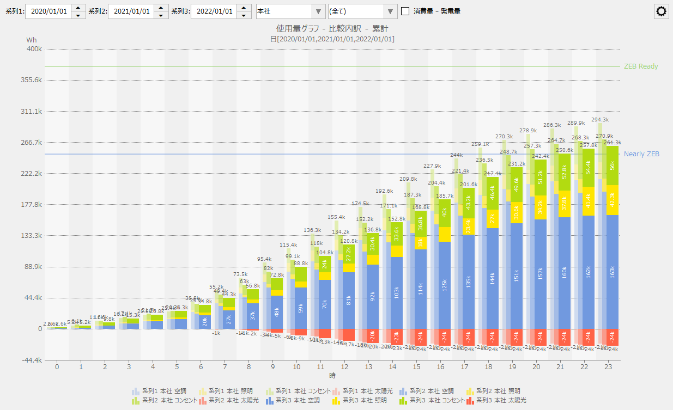Click the ZEB Ready reference line label
Screen dimensions: 673x410
point(641,66)
